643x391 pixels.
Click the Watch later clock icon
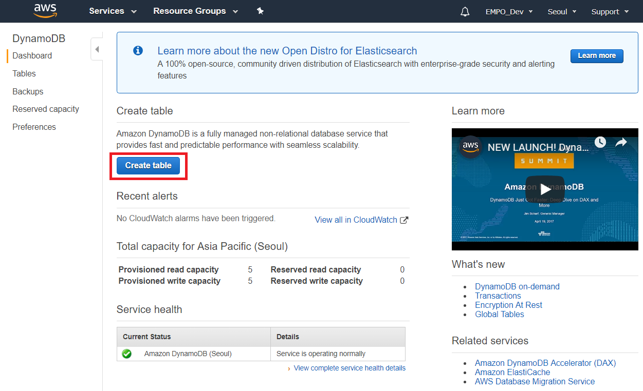[x=600, y=142]
